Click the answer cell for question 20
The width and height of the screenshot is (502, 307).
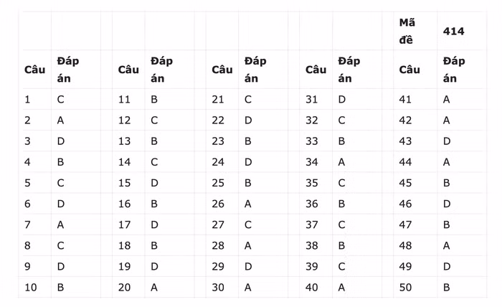(x=154, y=288)
